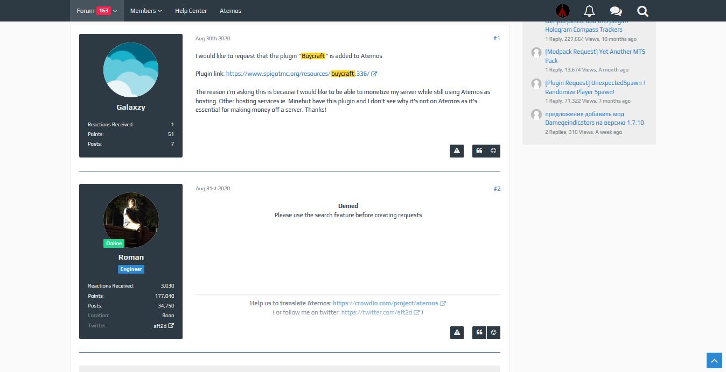Open Roman's user profile name
The image size is (726, 372).
(x=131, y=257)
